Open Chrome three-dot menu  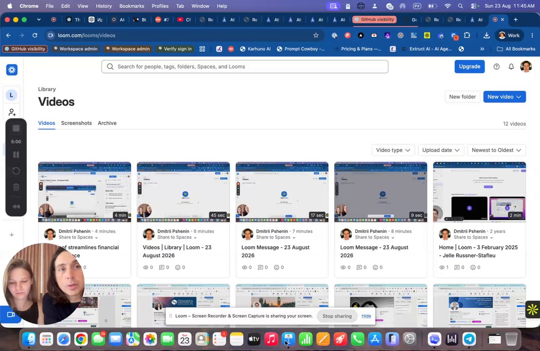pyautogui.click(x=532, y=35)
